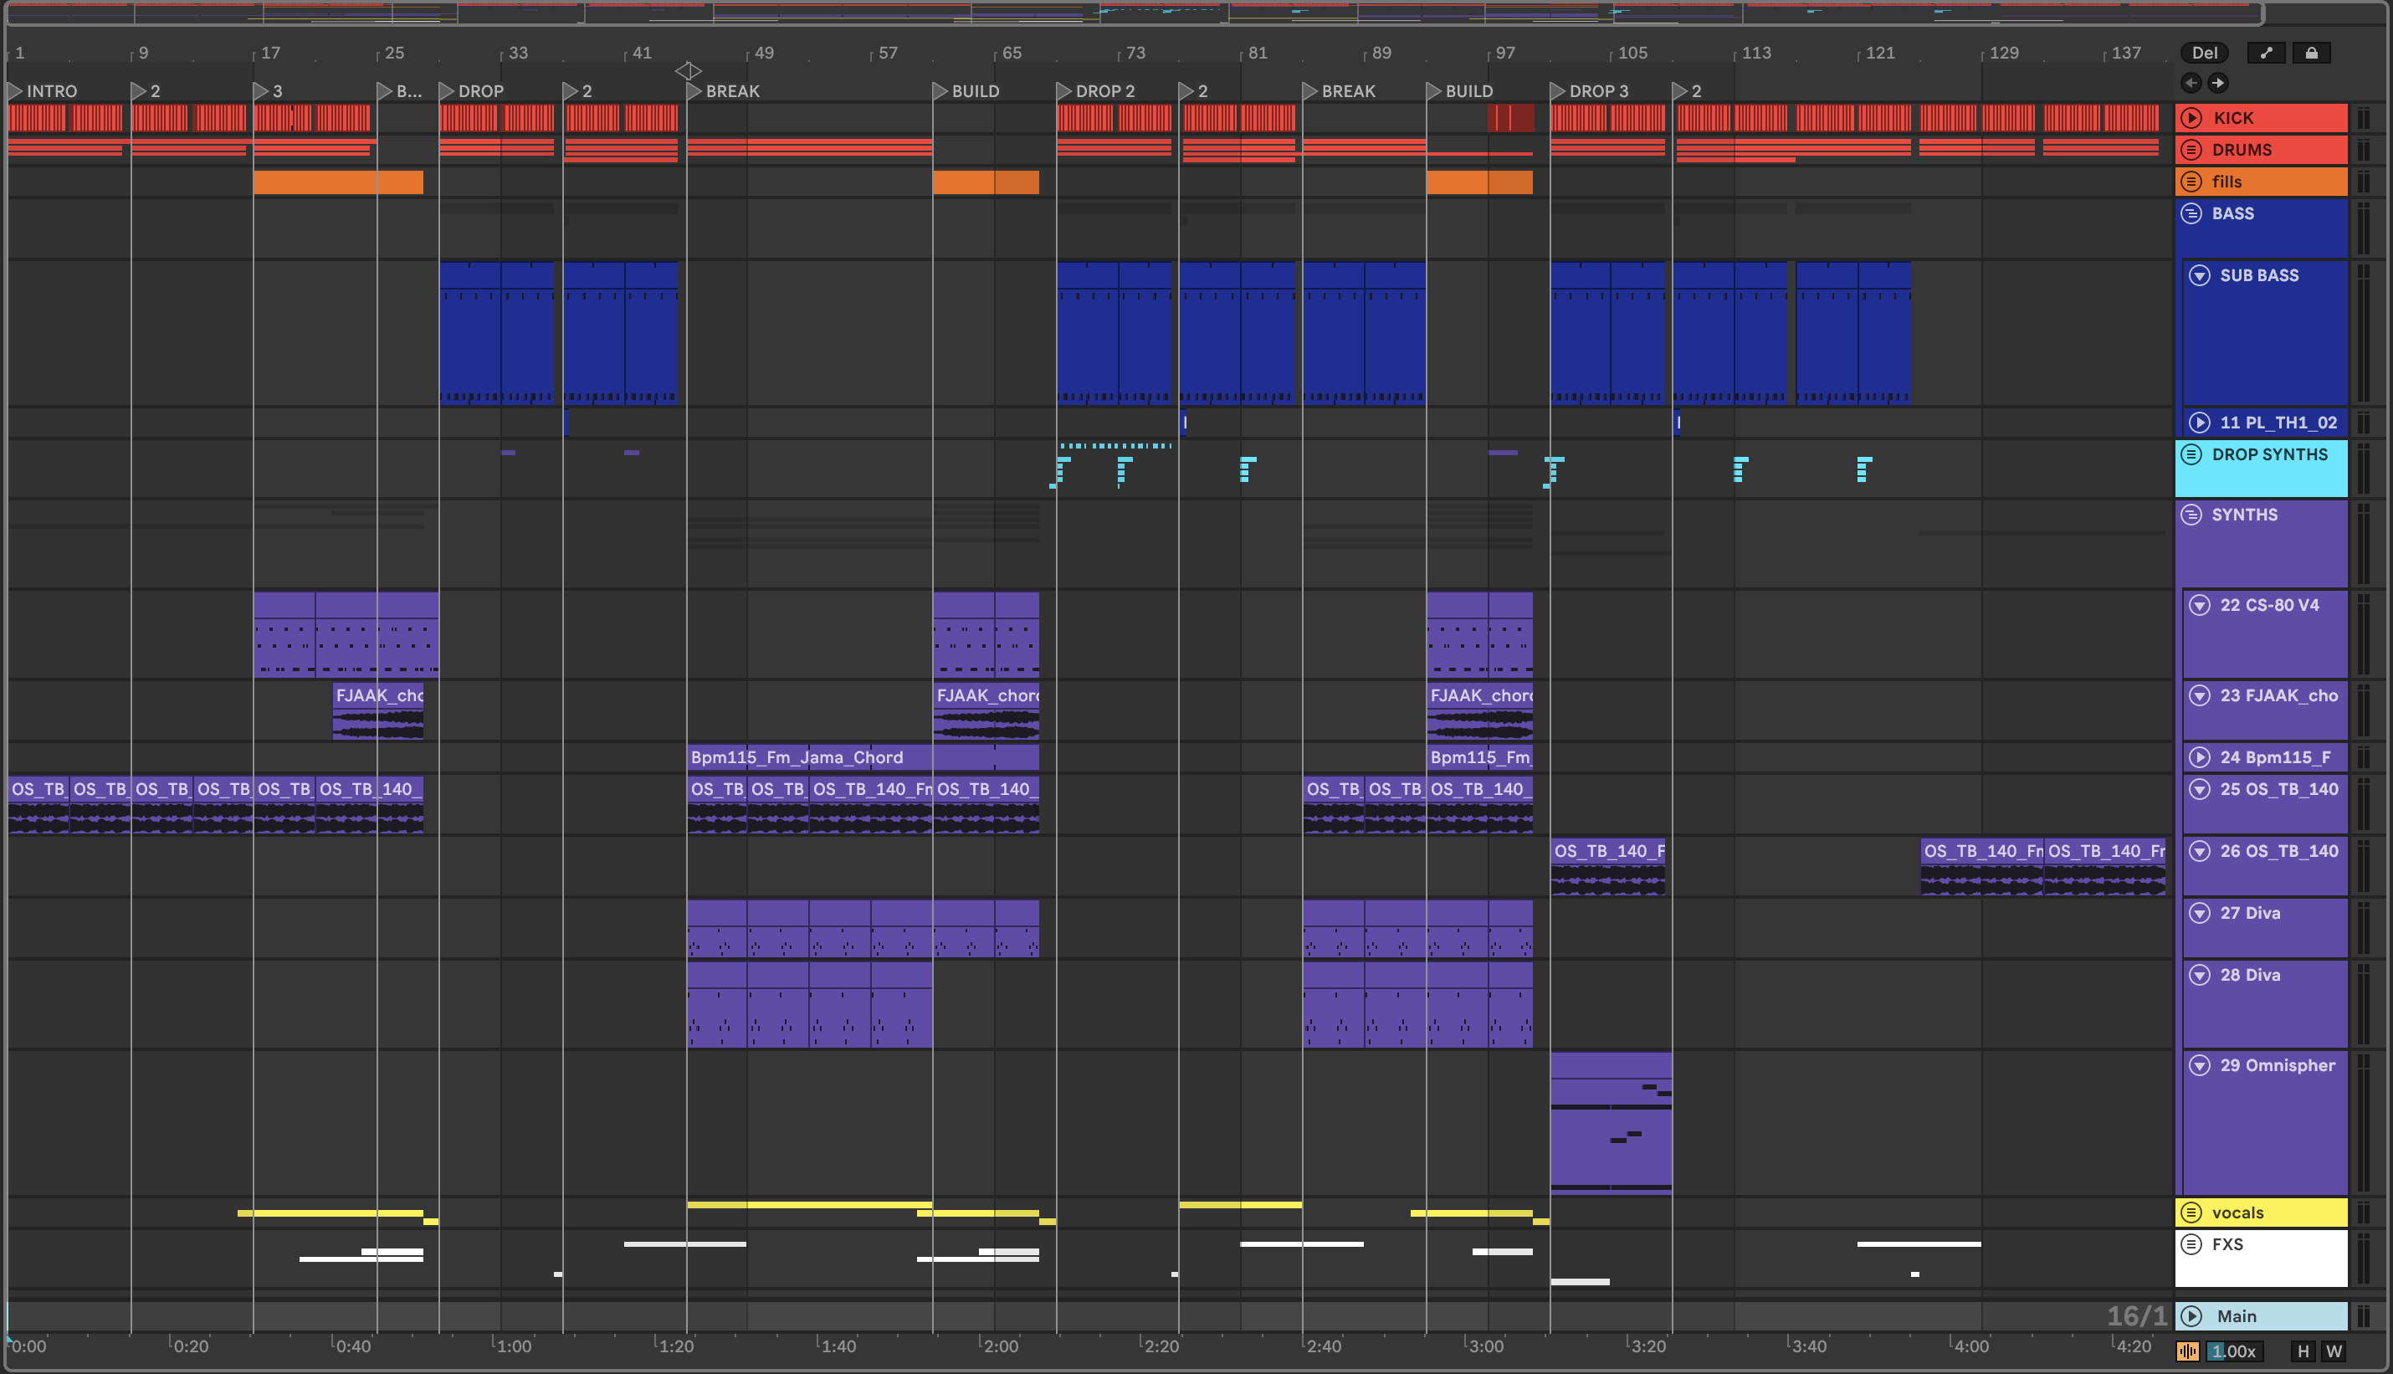Select the fills track name
Image resolution: width=2393 pixels, height=1374 pixels.
tap(2226, 182)
